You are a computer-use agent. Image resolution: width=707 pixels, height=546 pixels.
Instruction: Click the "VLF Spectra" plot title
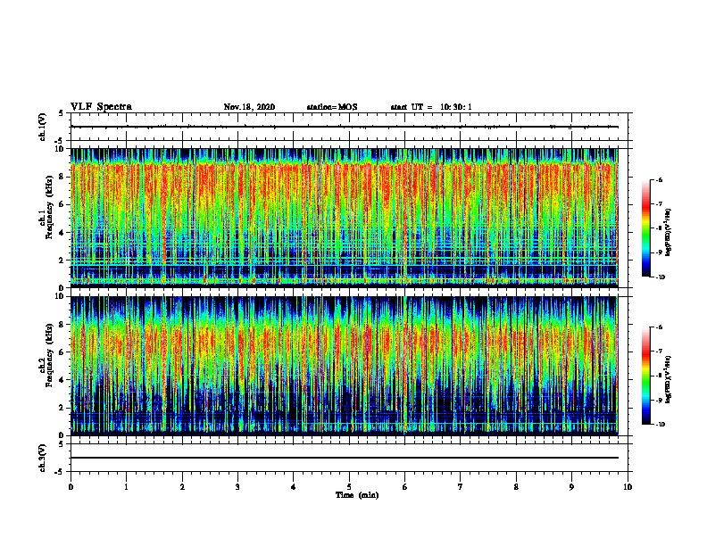tap(101, 107)
